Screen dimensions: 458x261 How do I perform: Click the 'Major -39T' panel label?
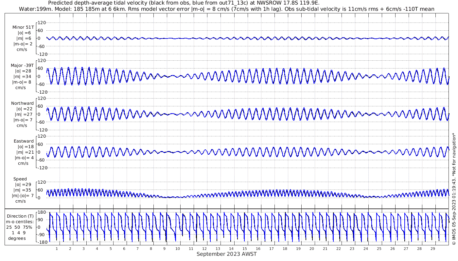22,65
